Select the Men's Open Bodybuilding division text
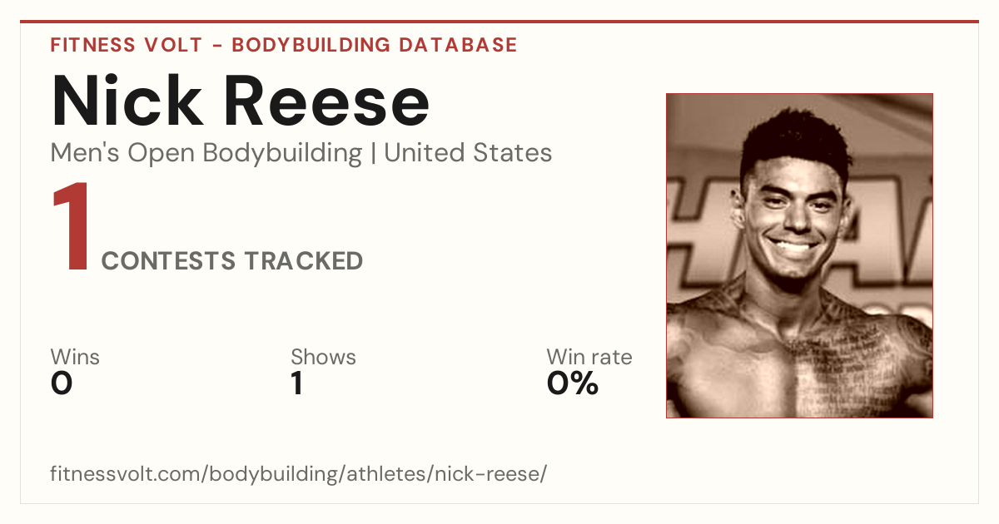Screen dimensions: 999x524 [x=206, y=153]
